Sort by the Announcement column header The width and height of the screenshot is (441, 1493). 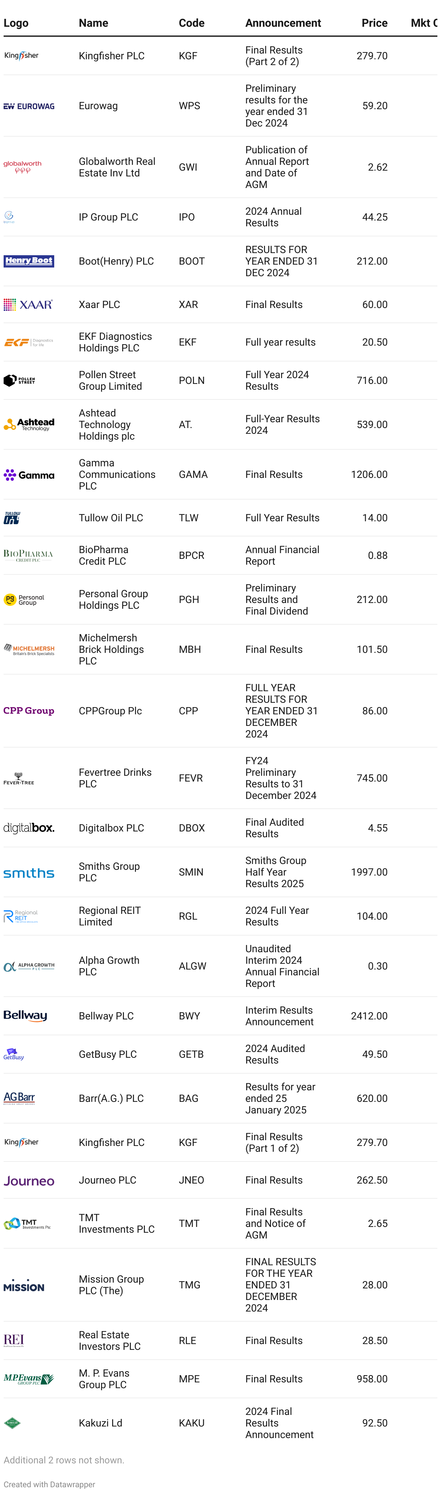click(283, 23)
